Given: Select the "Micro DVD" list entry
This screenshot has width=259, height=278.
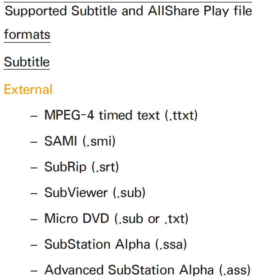Looking at the screenshot, I should point(77,218).
